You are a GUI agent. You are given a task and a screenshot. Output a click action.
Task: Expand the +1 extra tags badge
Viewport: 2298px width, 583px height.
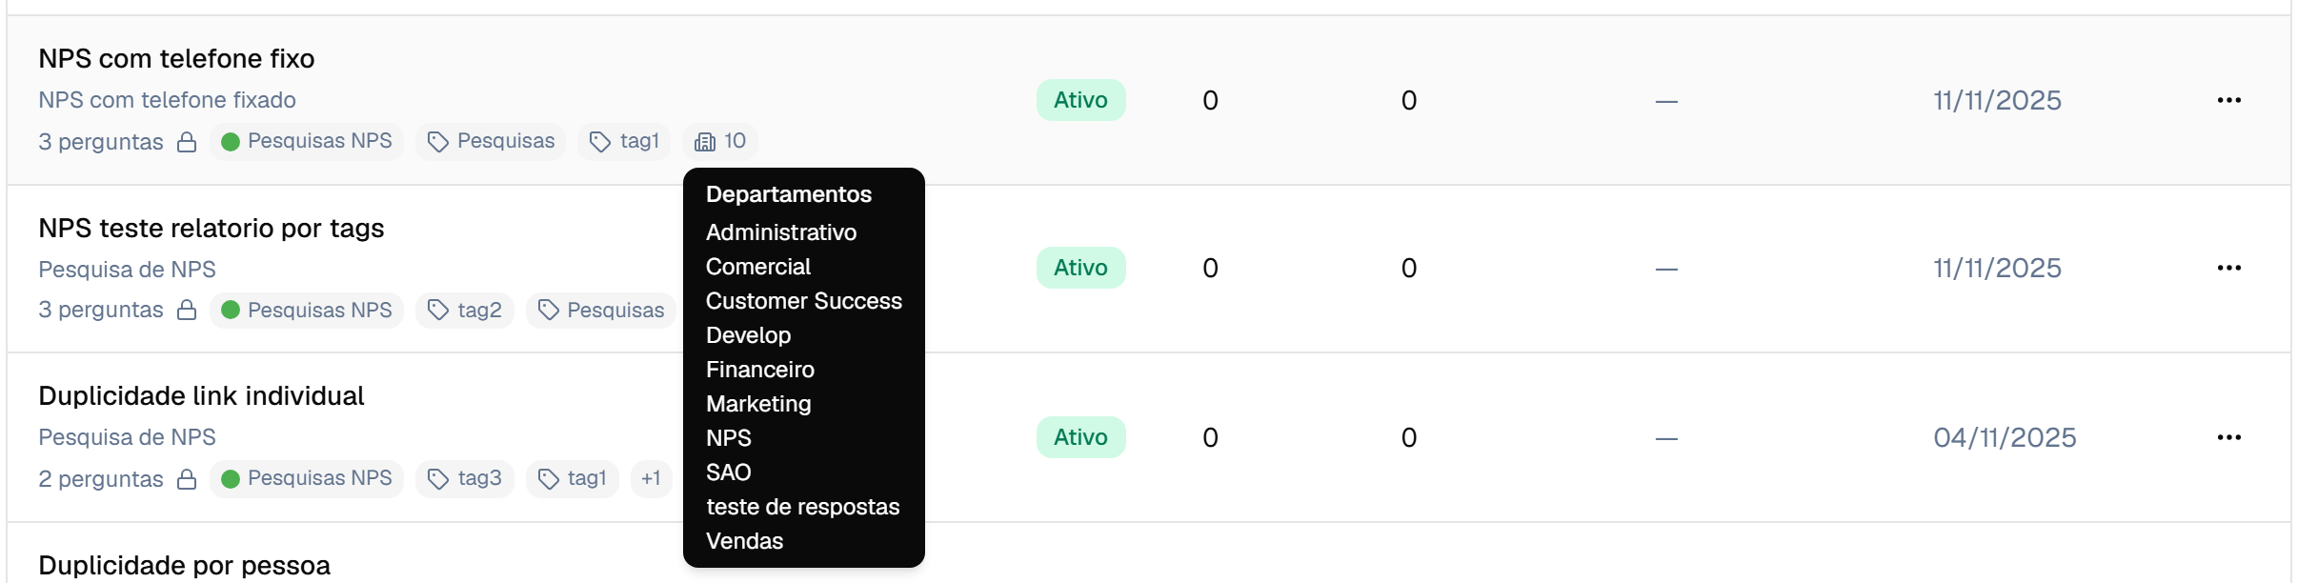652,478
